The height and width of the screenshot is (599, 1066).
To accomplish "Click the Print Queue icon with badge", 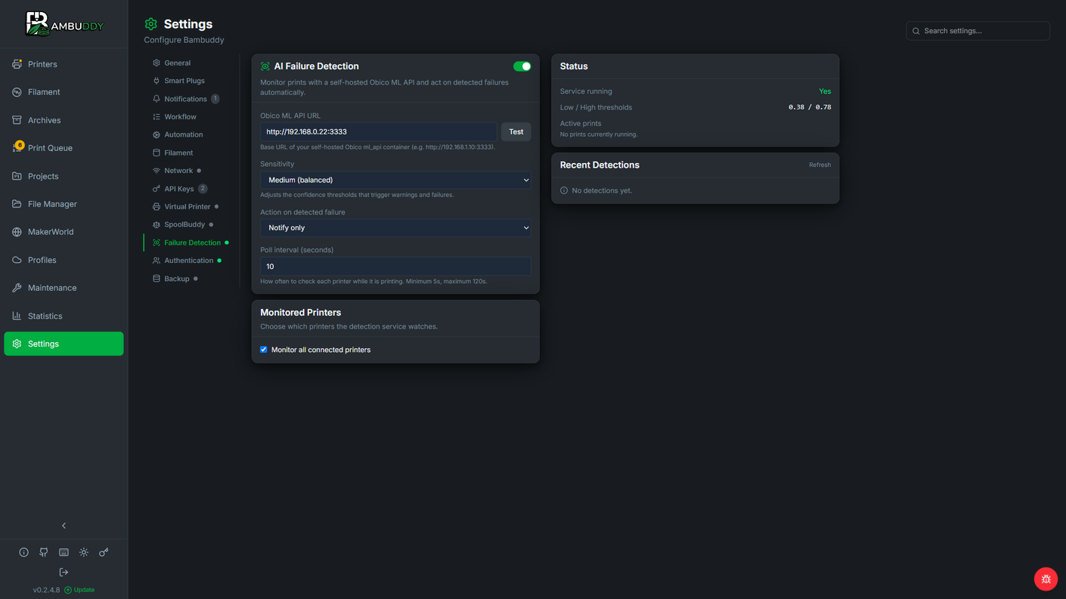I will coord(17,147).
